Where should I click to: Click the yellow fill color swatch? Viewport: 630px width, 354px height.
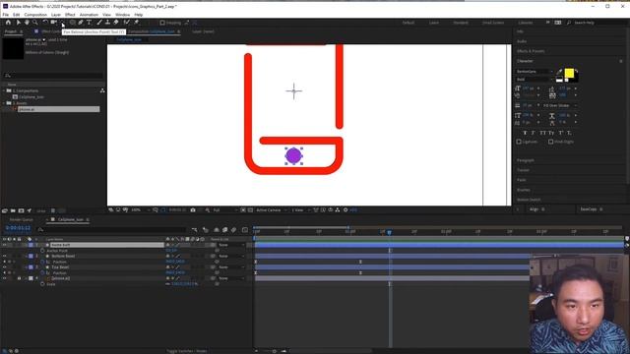coord(569,73)
